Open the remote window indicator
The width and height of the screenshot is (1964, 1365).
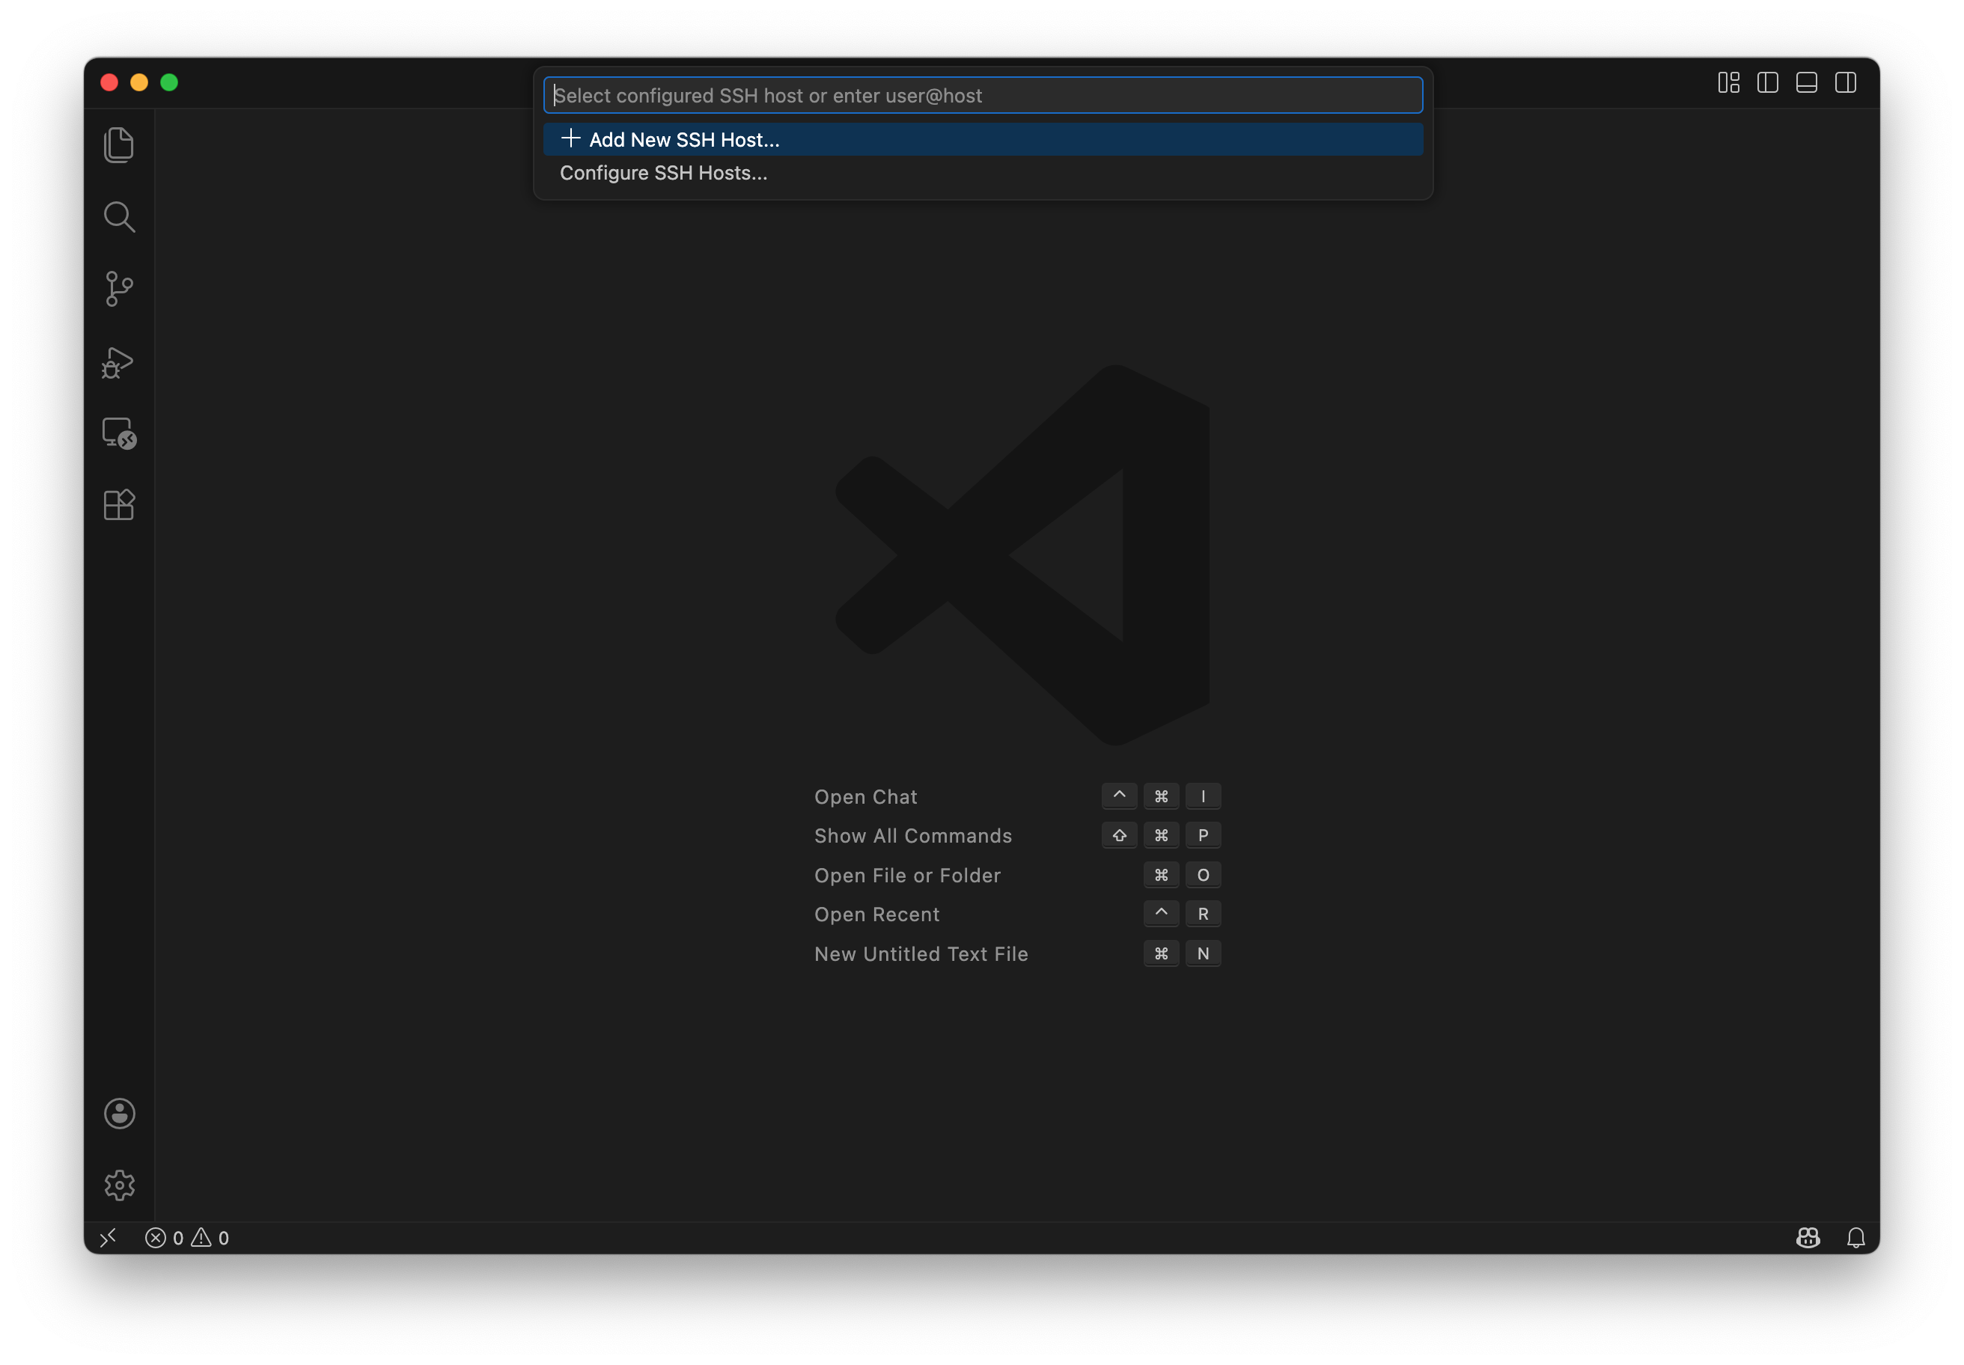click(x=109, y=1238)
